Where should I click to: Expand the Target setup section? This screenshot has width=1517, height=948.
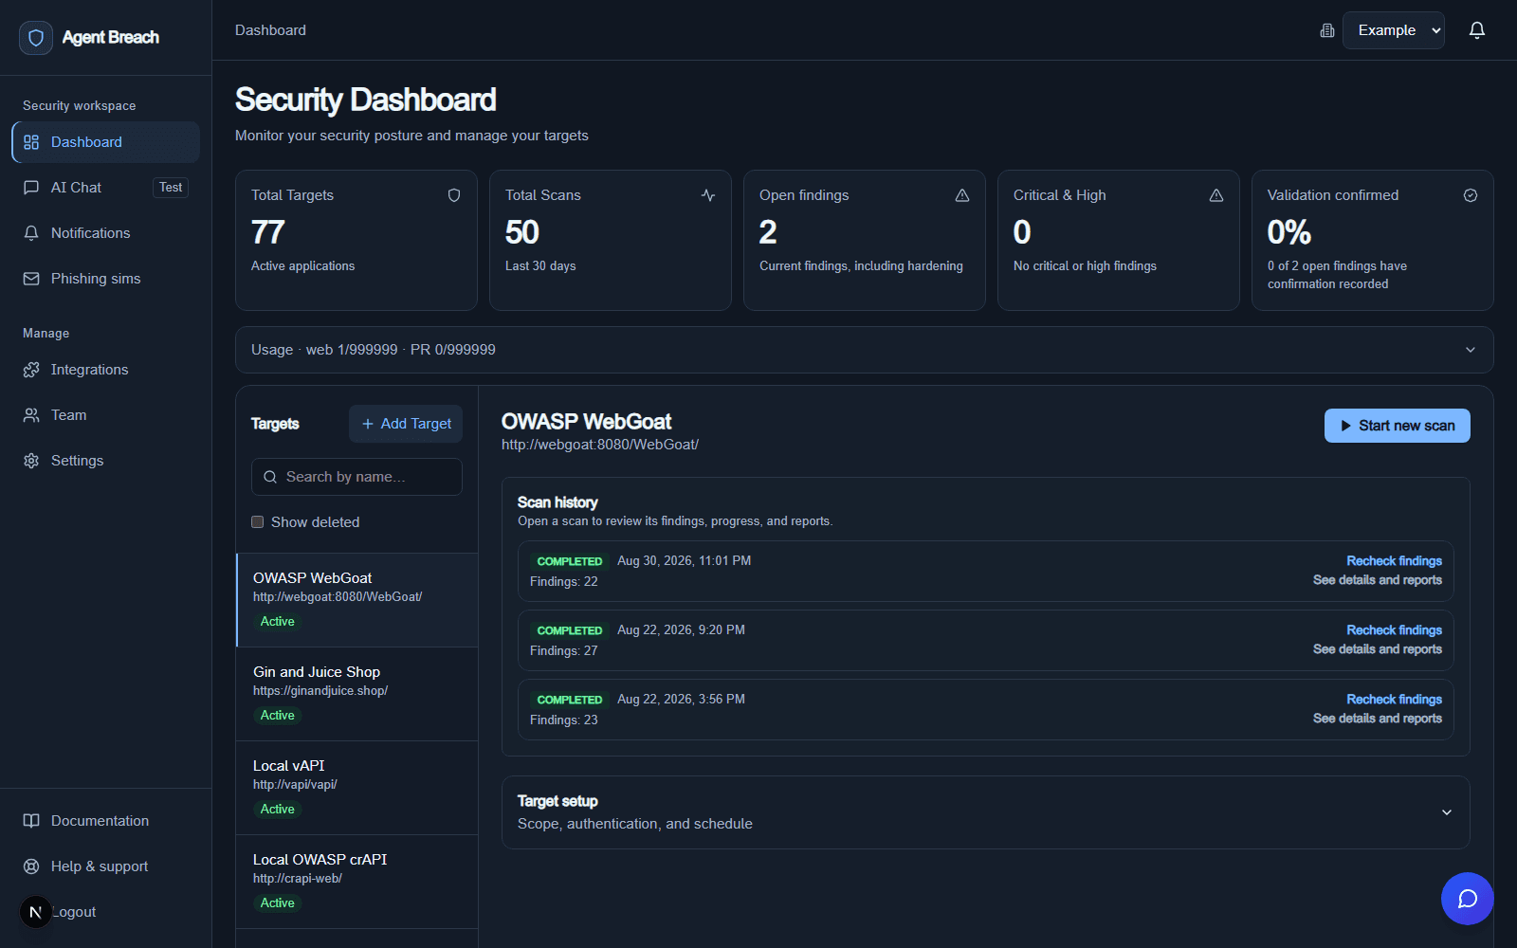(x=985, y=812)
